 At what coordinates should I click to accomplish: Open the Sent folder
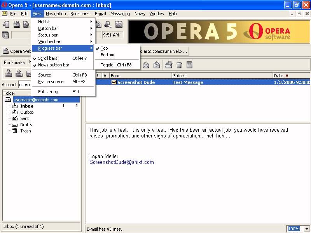pyautogui.click(x=24, y=118)
